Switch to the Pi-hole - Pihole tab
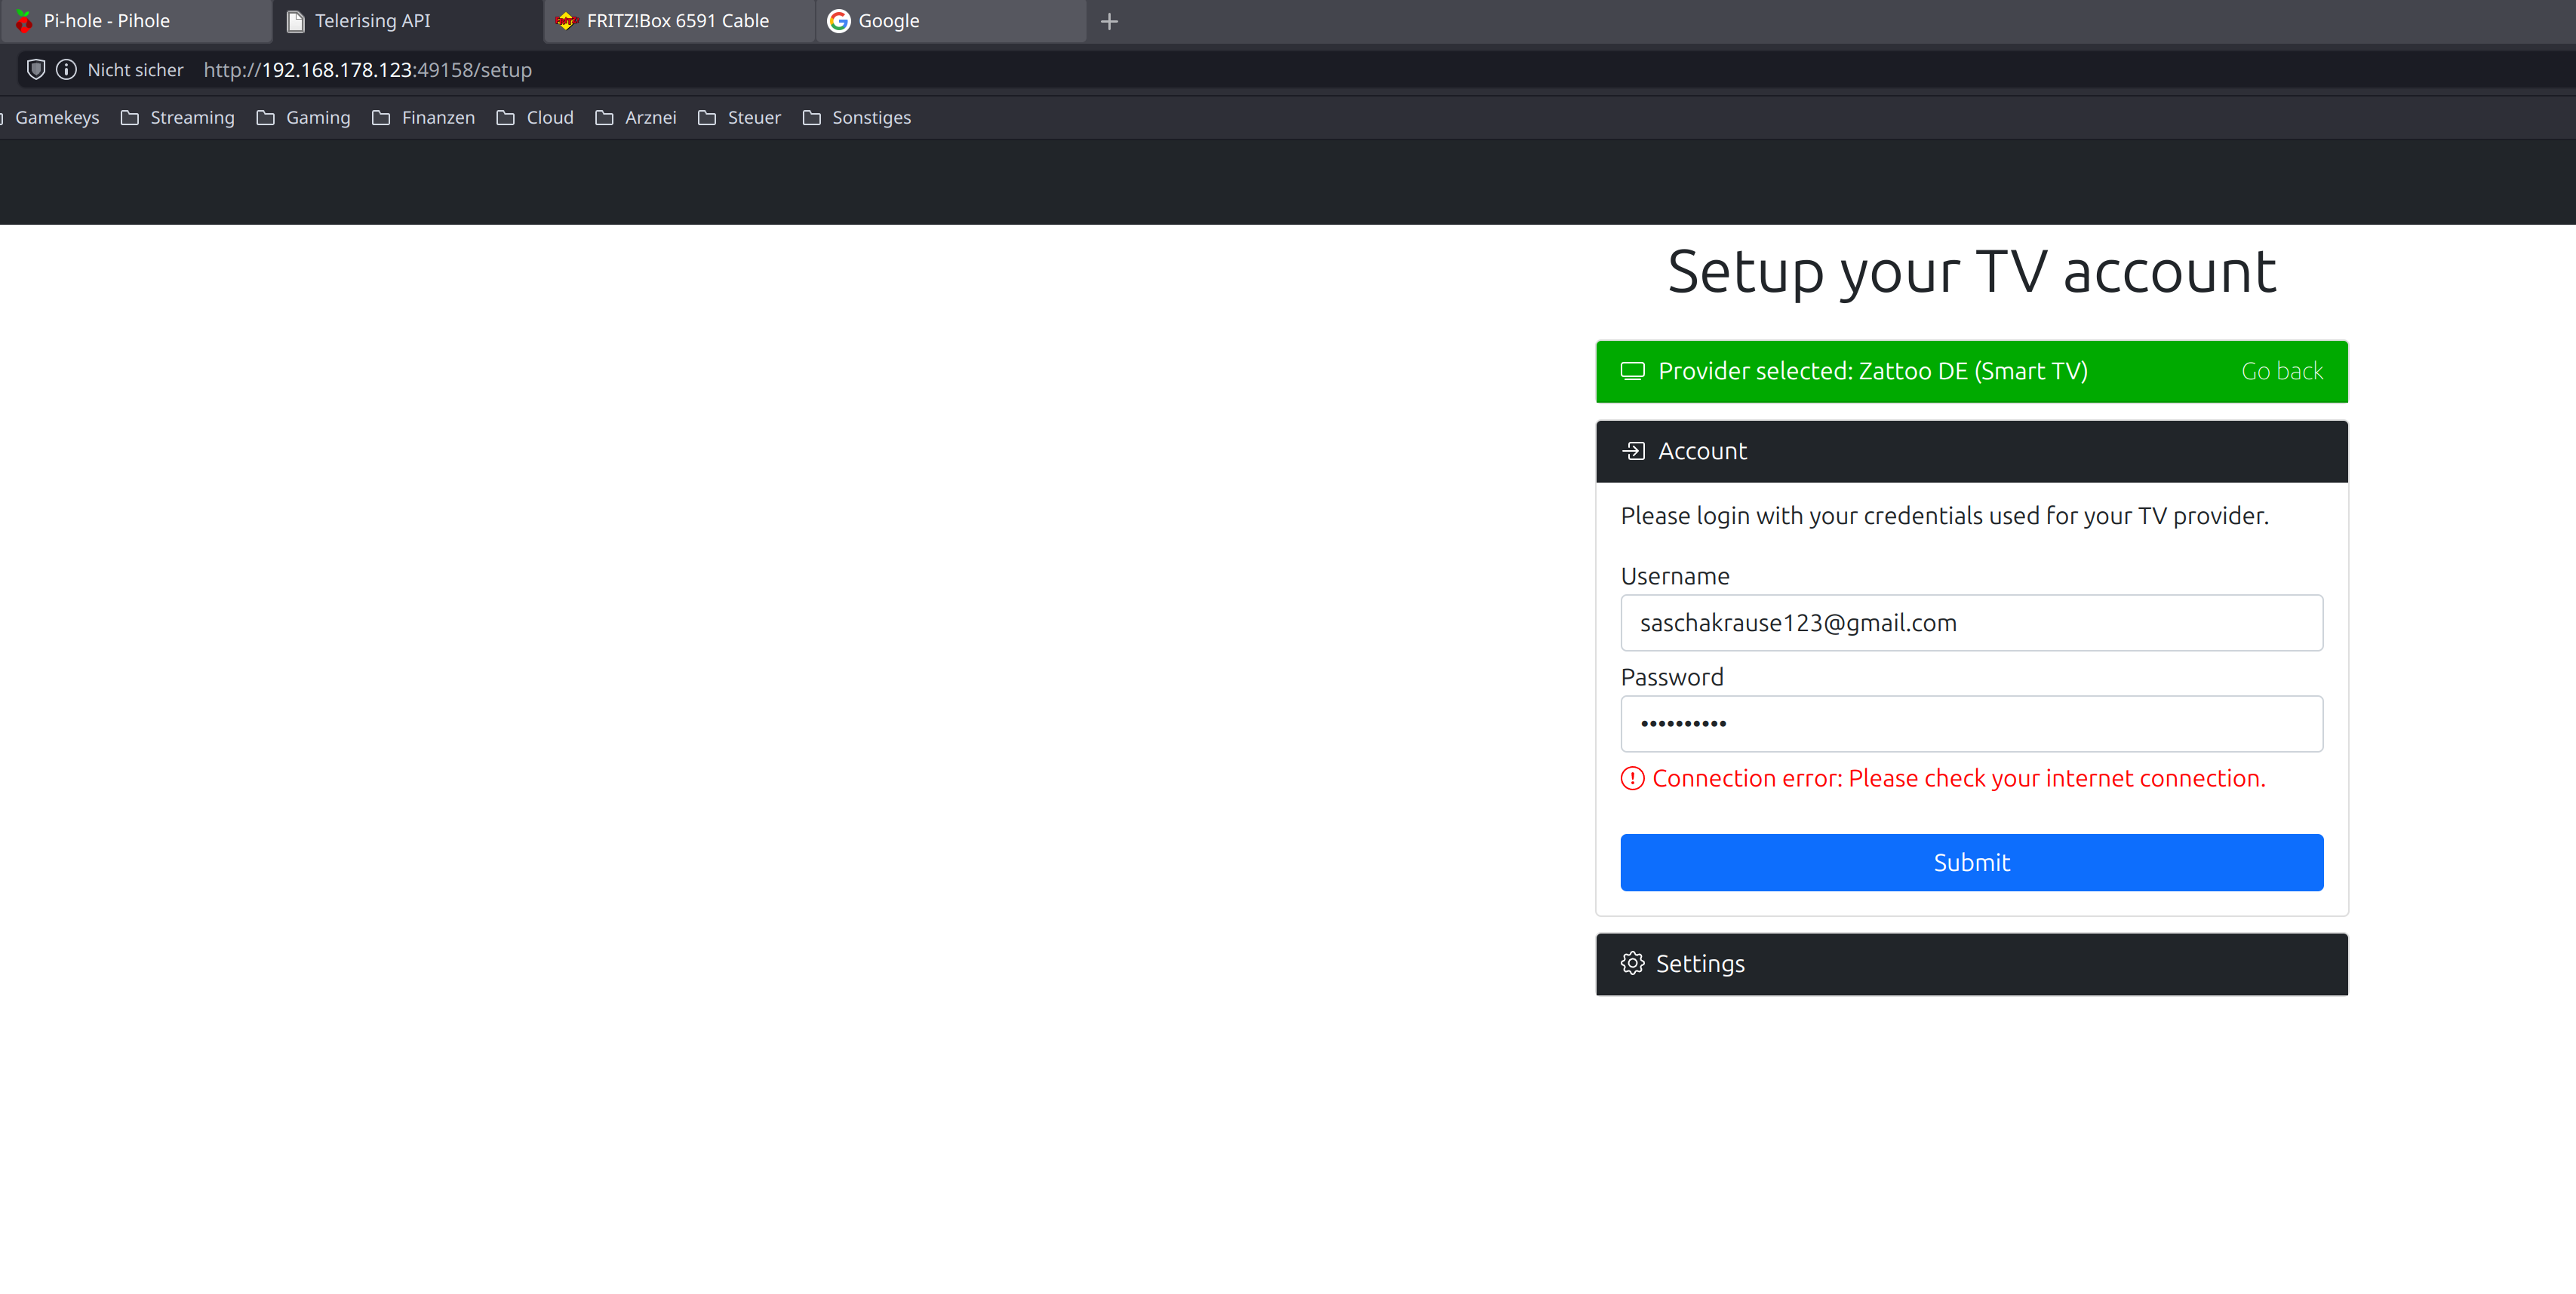Image resolution: width=2576 pixels, height=1294 pixels. pos(135,21)
